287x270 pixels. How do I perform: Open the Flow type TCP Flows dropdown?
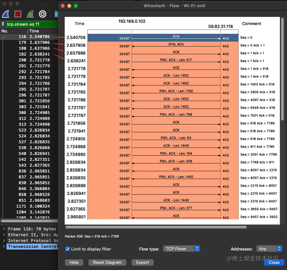point(181,249)
